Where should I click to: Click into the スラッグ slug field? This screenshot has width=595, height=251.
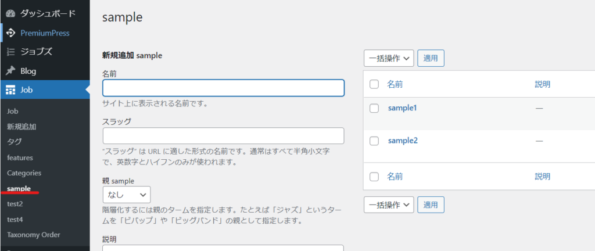[x=224, y=136]
